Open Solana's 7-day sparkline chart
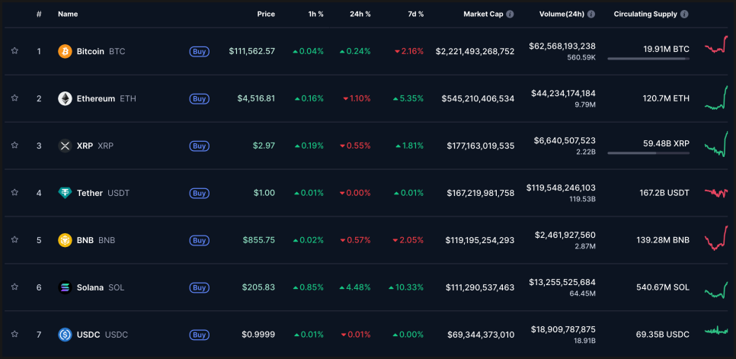The height and width of the screenshot is (359, 736). point(716,290)
